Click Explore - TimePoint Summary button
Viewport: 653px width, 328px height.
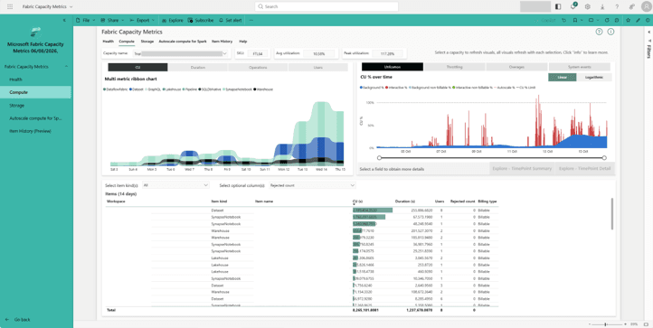coord(521,169)
